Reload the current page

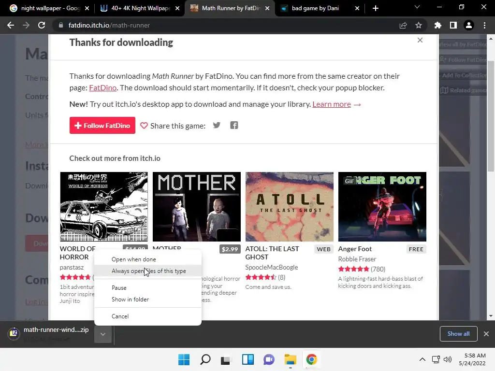click(x=42, y=25)
